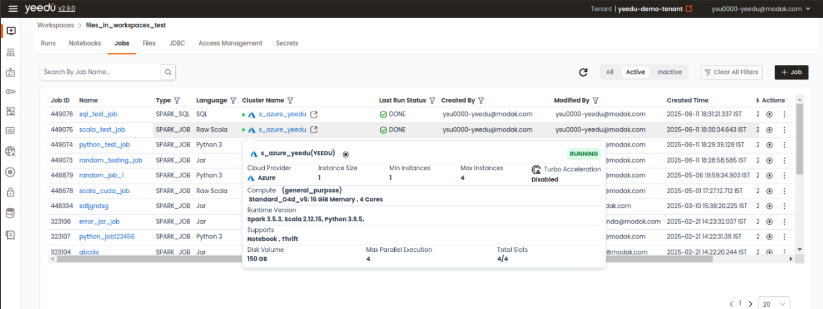Switch to the JDBC tab
The height and width of the screenshot is (309, 823).
coord(177,43)
